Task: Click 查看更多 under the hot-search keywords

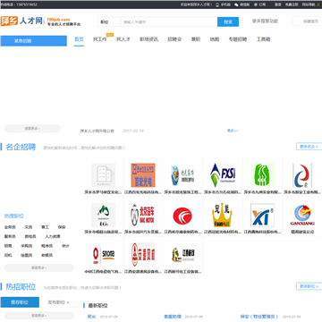Action: 39,267
